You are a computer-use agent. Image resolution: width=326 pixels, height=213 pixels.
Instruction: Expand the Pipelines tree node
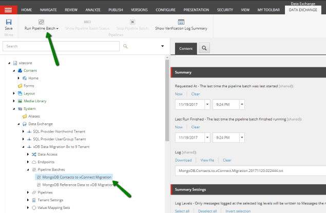pos(28,192)
